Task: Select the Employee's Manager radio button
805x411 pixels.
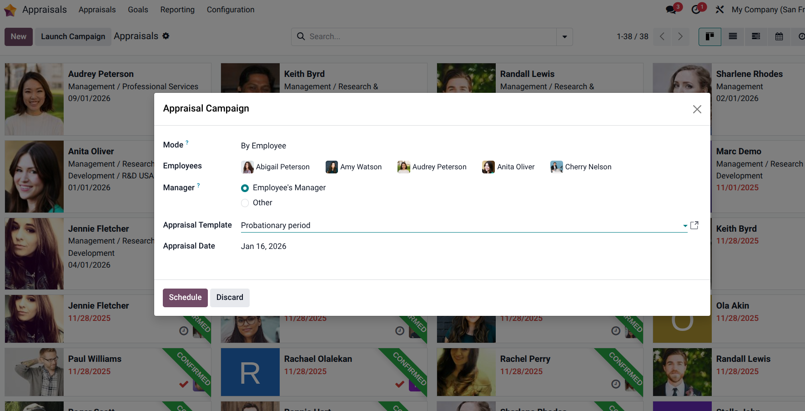Action: [x=245, y=188]
